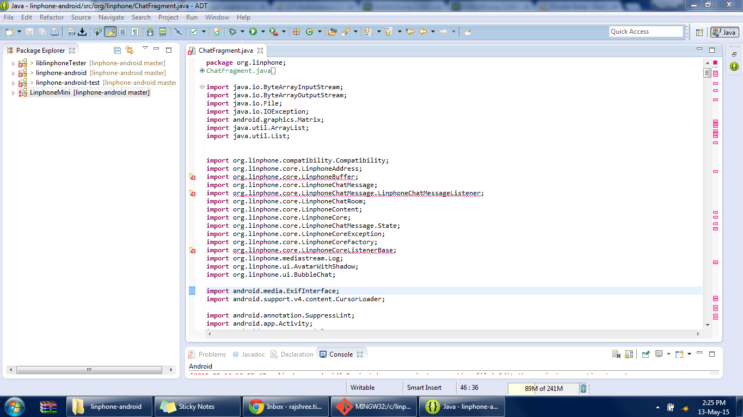Open the Android Virtual Device Manager icon
This screenshot has width=743, height=417.
click(x=162, y=32)
